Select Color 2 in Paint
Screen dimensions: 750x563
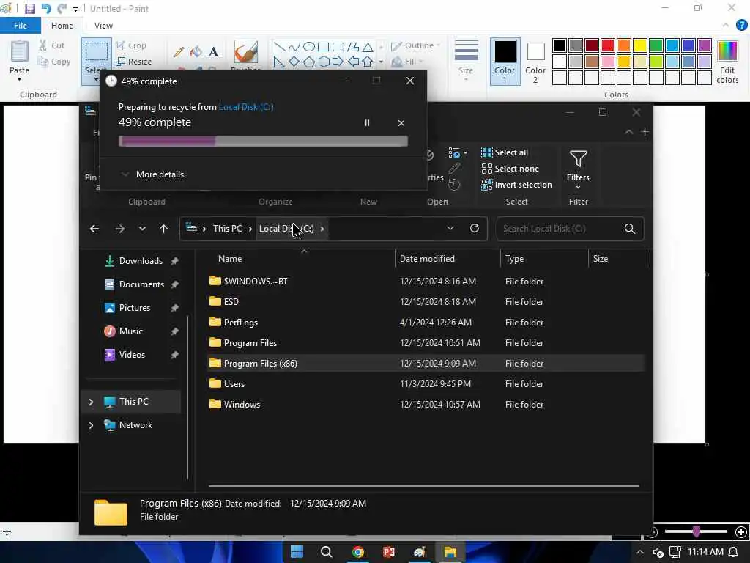point(535,62)
